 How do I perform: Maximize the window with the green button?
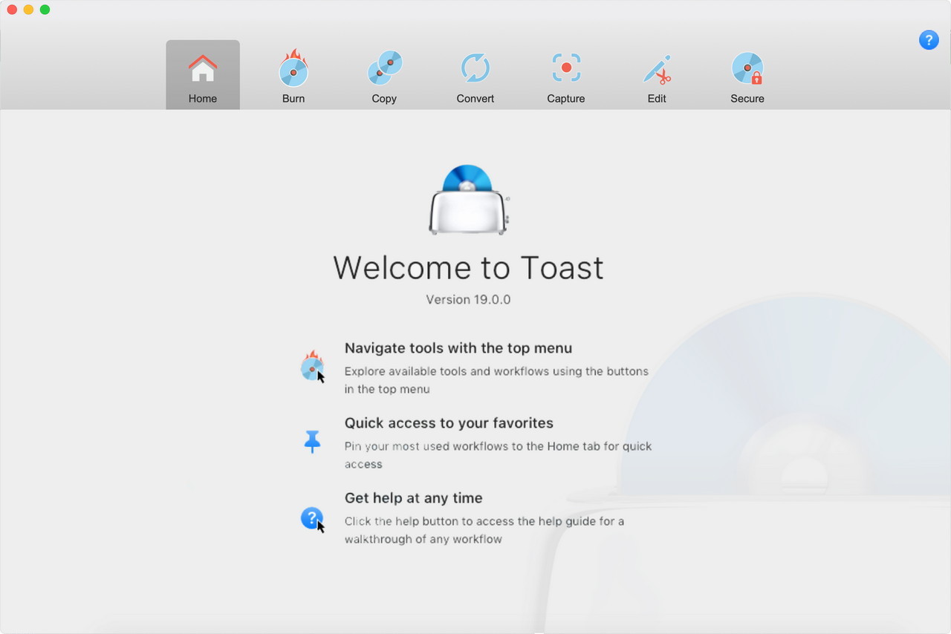[45, 10]
